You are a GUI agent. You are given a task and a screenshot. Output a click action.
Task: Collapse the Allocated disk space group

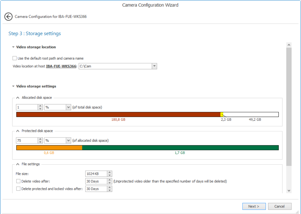18,98
